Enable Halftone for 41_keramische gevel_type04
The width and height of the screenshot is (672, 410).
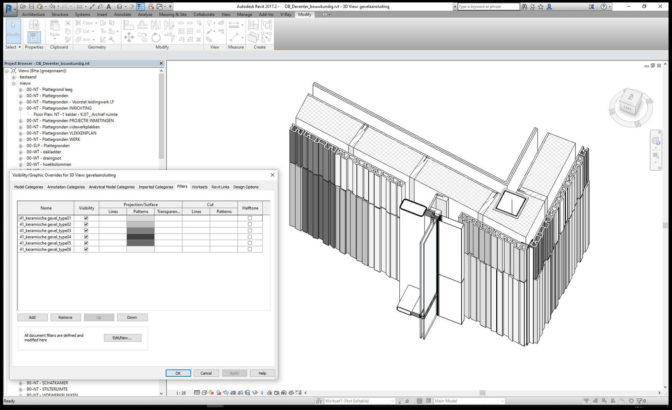250,237
